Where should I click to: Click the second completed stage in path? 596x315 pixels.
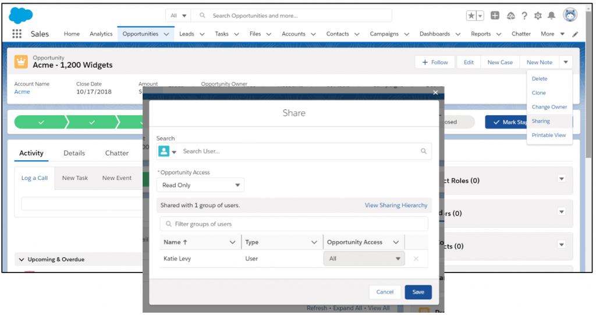[91, 122]
